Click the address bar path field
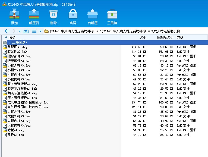Viewport: 208px width, 157px height. tap(126, 31)
